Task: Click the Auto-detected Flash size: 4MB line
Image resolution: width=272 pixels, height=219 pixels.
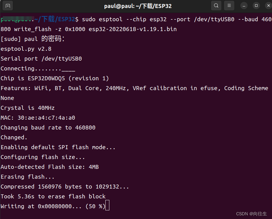Action: tap(49, 167)
